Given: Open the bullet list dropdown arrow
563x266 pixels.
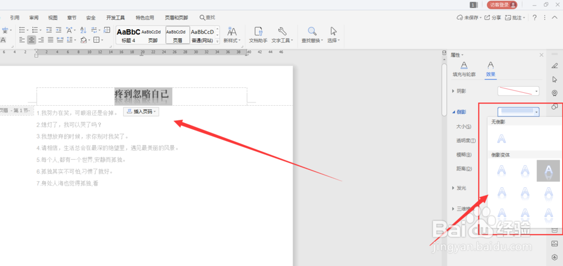Looking at the screenshot, I should 28,30.
